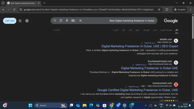This screenshot has width=194, height=109.
Task: Reload the current page
Action: tap(14, 10)
